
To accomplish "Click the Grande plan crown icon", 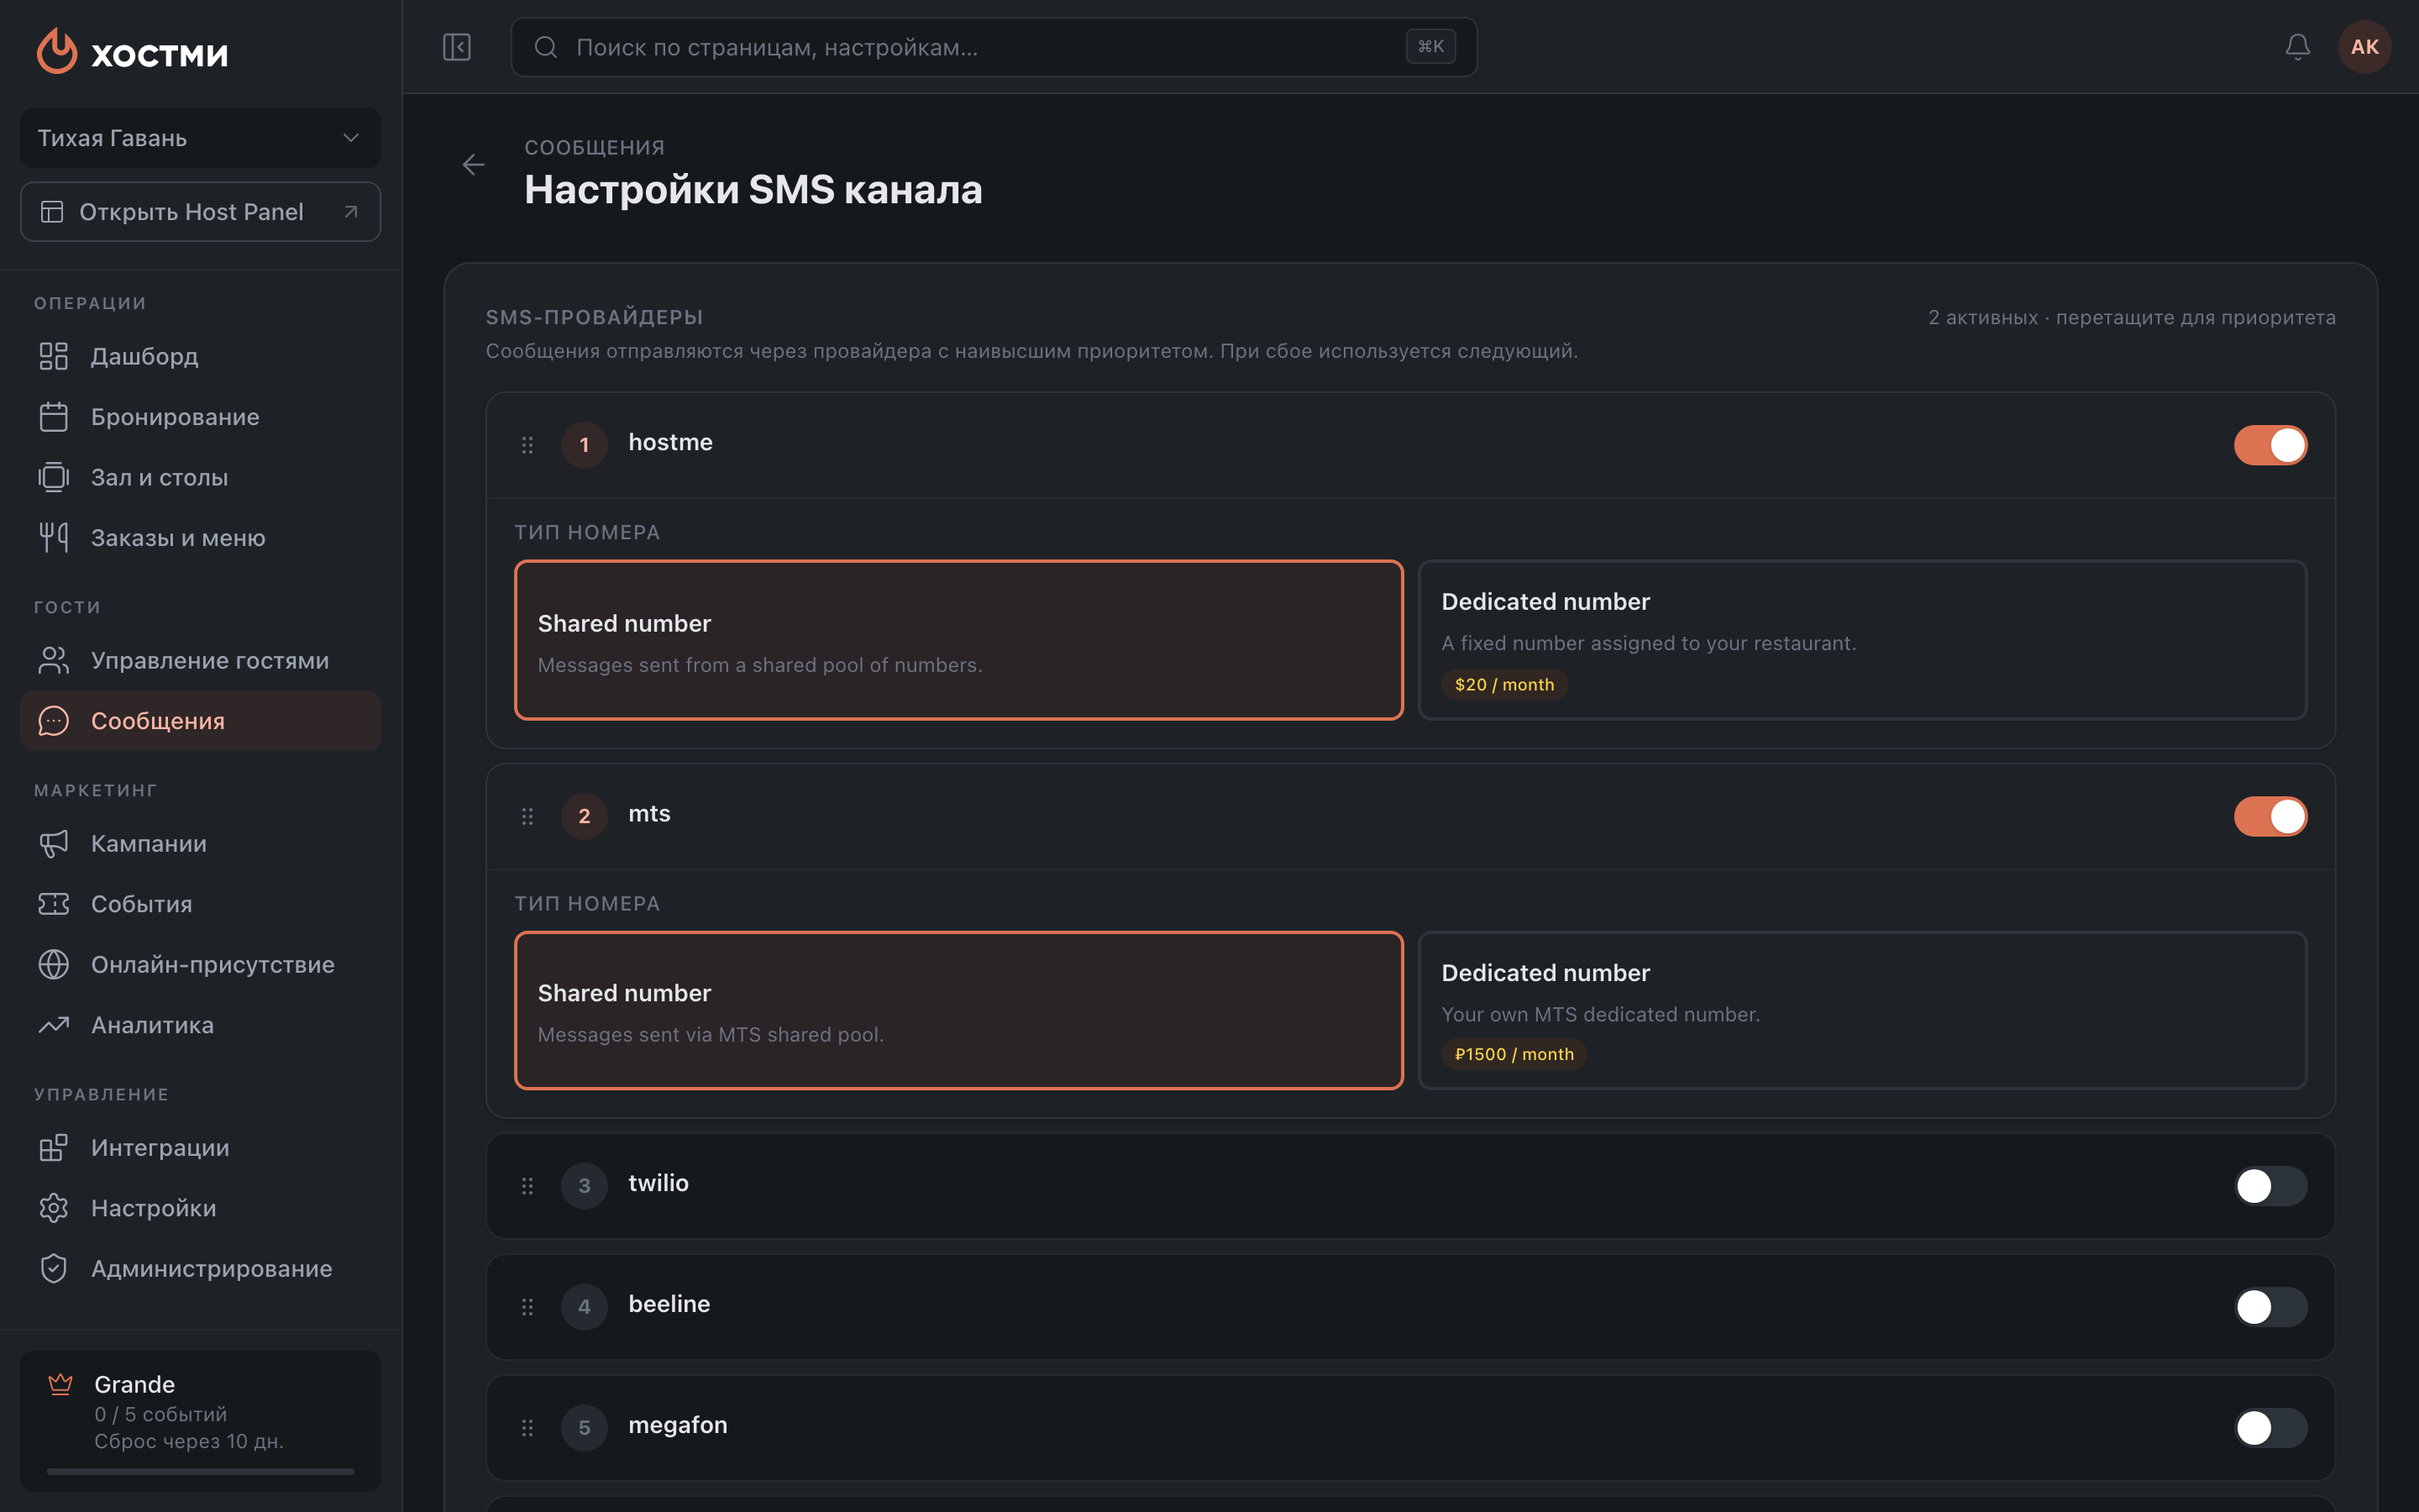I will point(60,1384).
